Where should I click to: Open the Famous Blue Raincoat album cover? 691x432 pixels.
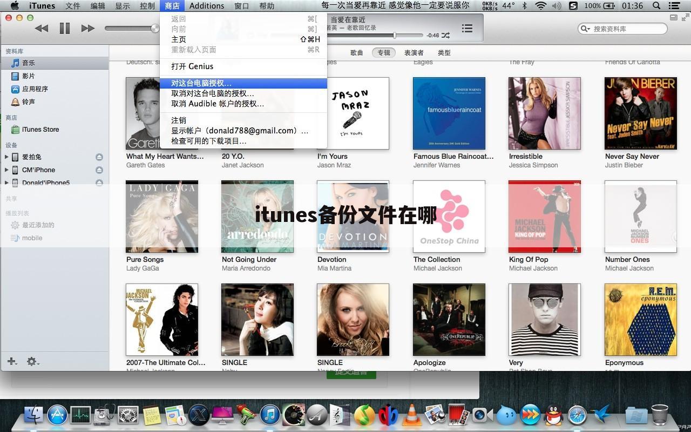pos(449,113)
